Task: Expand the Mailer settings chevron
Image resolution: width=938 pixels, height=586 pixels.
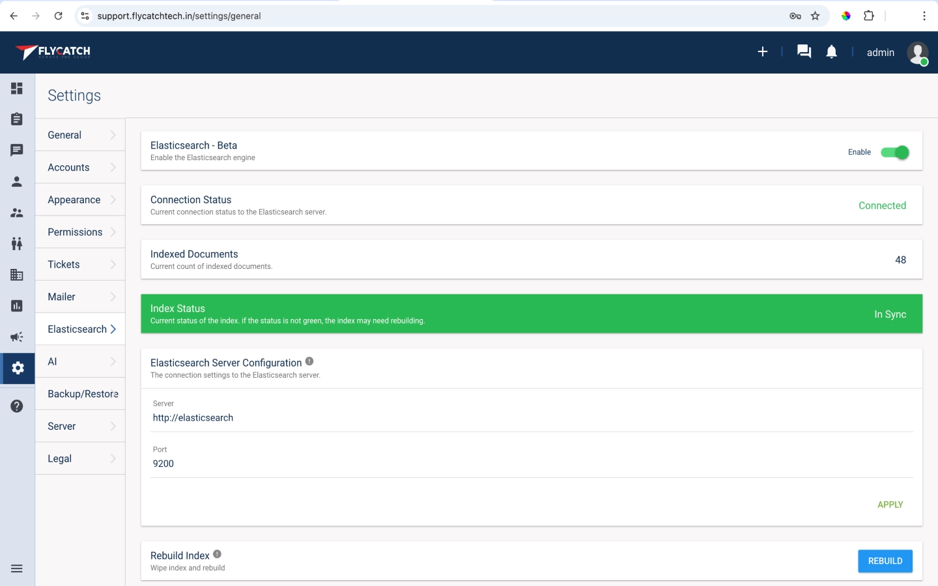Action: point(113,297)
